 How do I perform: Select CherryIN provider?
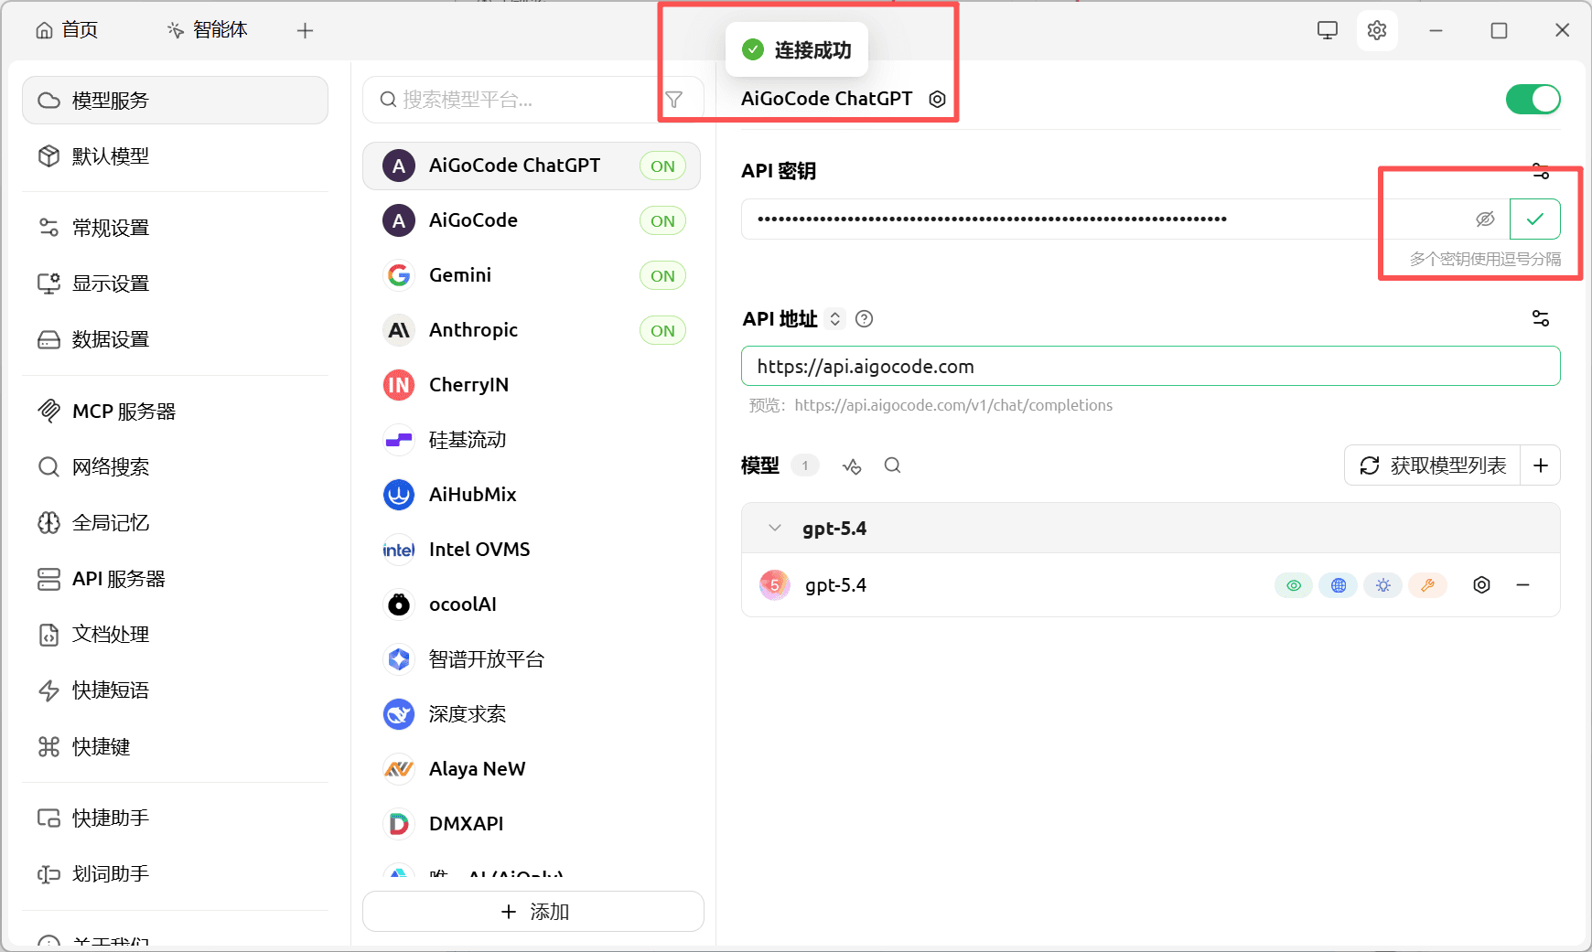pyautogui.click(x=532, y=385)
